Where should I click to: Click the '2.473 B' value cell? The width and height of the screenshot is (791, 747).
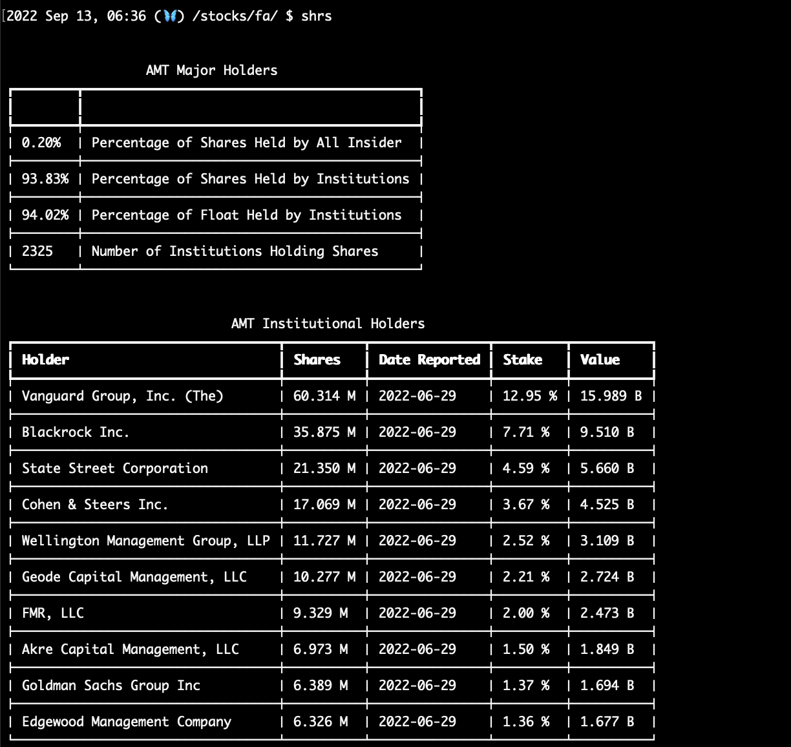tap(607, 613)
